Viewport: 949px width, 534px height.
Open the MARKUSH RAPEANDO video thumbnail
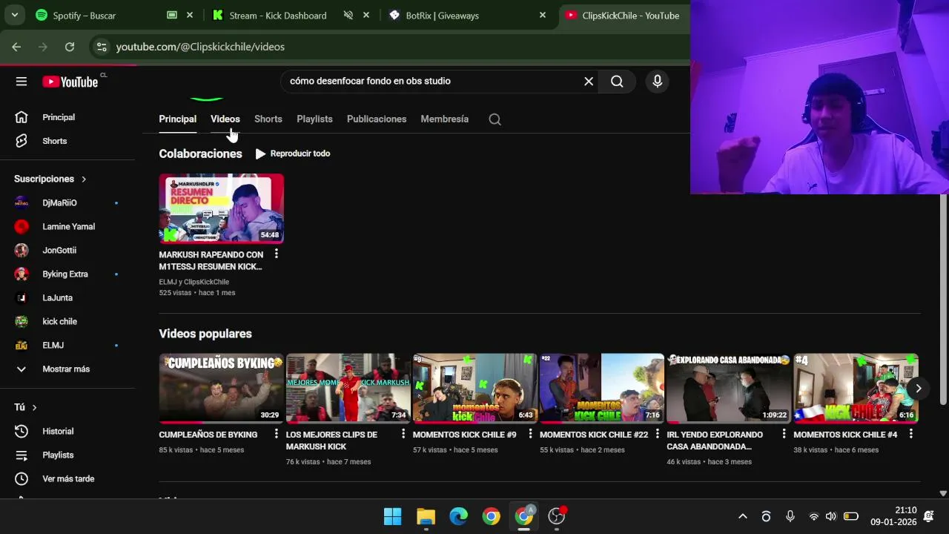tap(221, 208)
